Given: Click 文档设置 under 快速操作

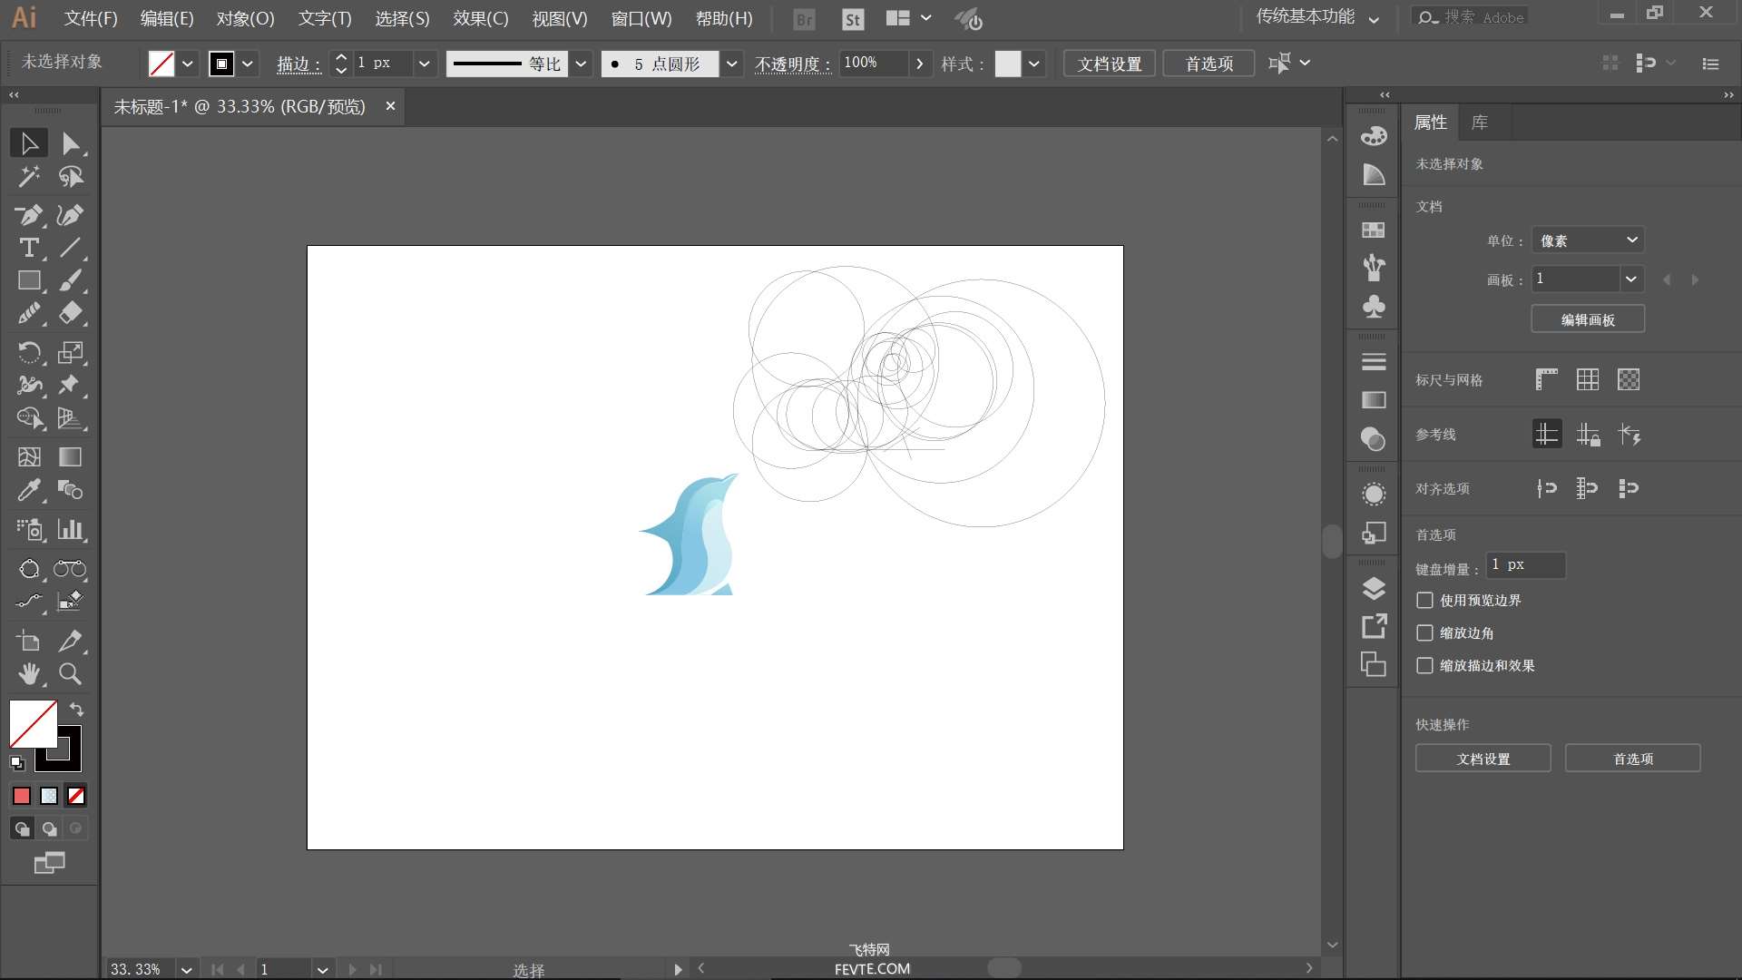Looking at the screenshot, I should (1483, 759).
